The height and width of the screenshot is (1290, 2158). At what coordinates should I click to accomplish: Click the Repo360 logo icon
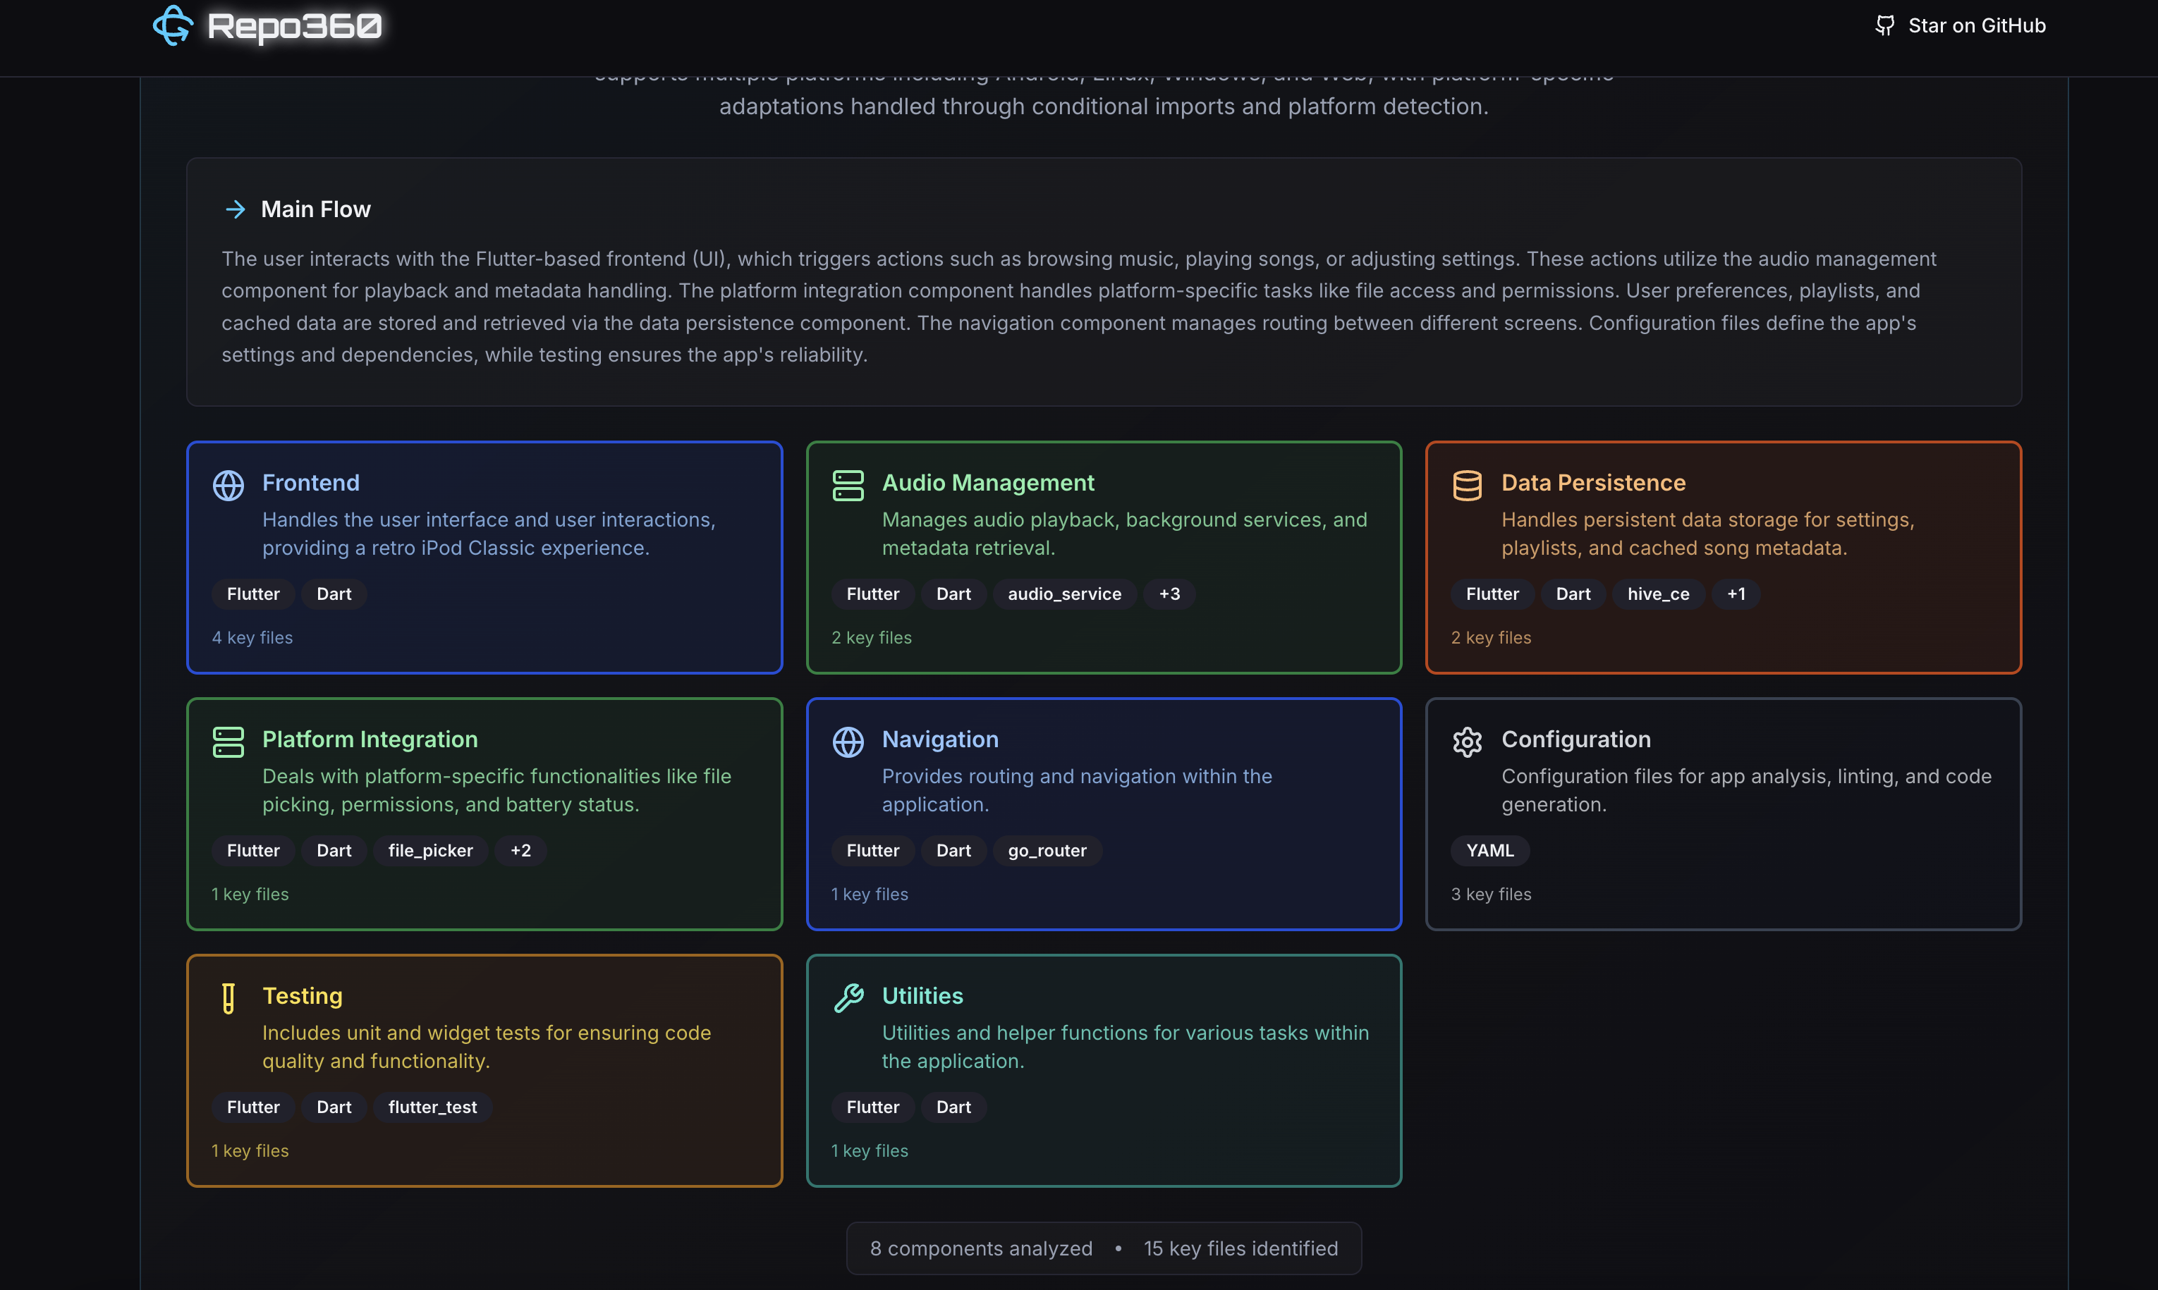click(172, 25)
